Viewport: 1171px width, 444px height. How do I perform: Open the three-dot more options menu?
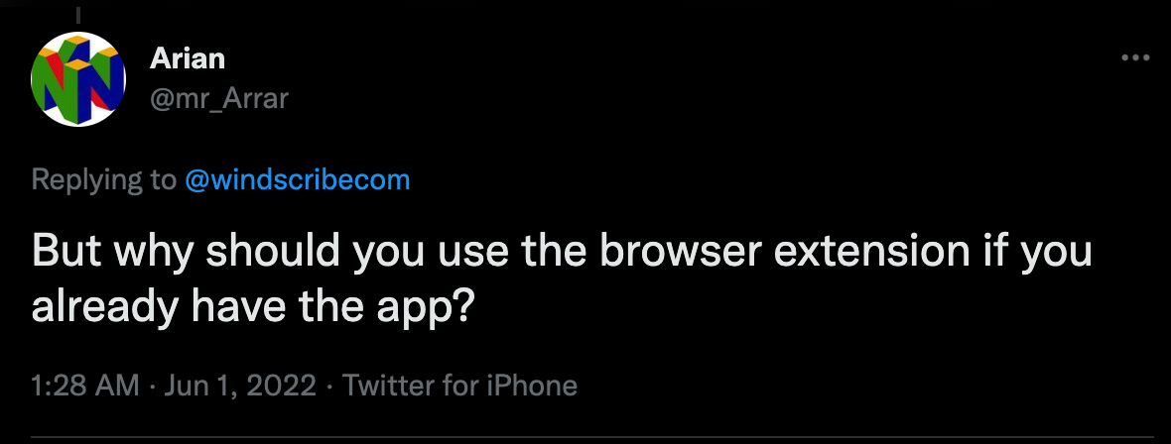pyautogui.click(x=1135, y=57)
